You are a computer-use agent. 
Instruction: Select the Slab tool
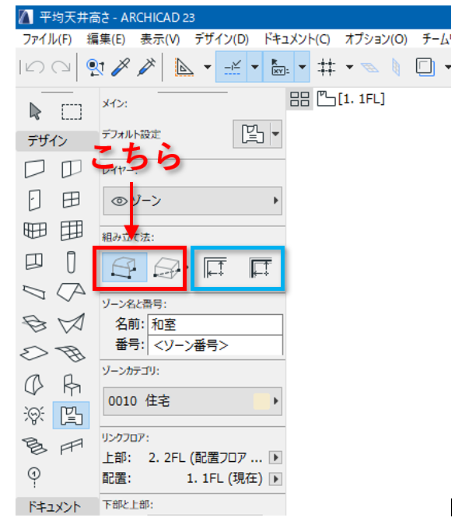(34, 353)
